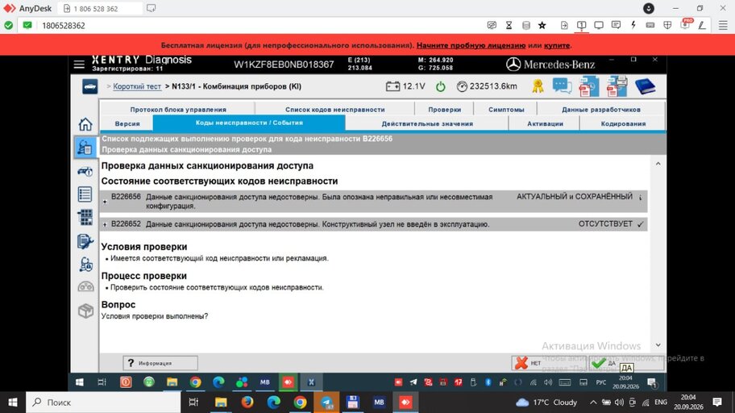Open the Home icon in XENTRY sidebar
Viewport: 735px width, 413px height.
pyautogui.click(x=85, y=124)
